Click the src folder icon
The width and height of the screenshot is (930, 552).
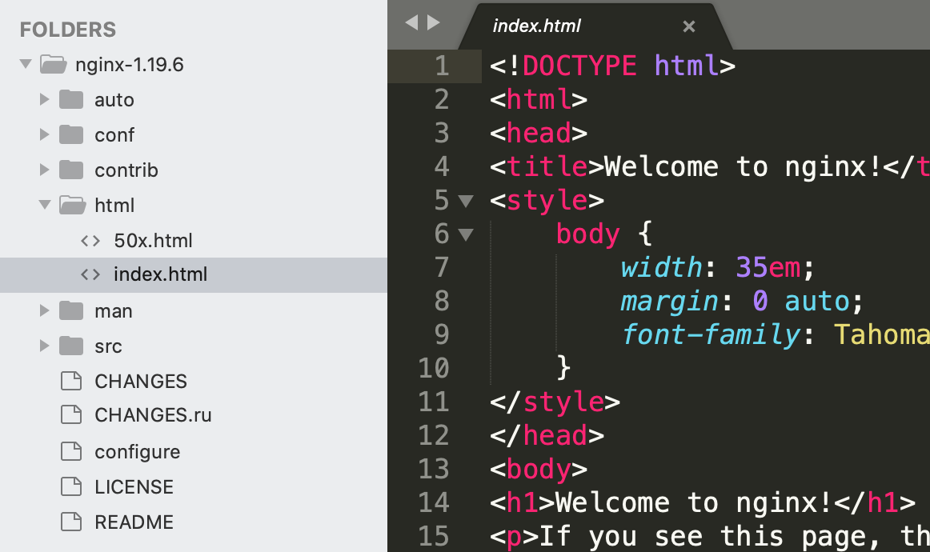point(71,345)
